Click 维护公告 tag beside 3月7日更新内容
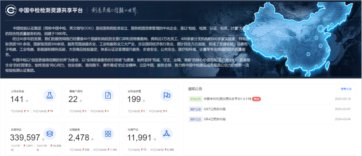Image resolution: width=362 pixels, height=156 pixels. click(195, 109)
